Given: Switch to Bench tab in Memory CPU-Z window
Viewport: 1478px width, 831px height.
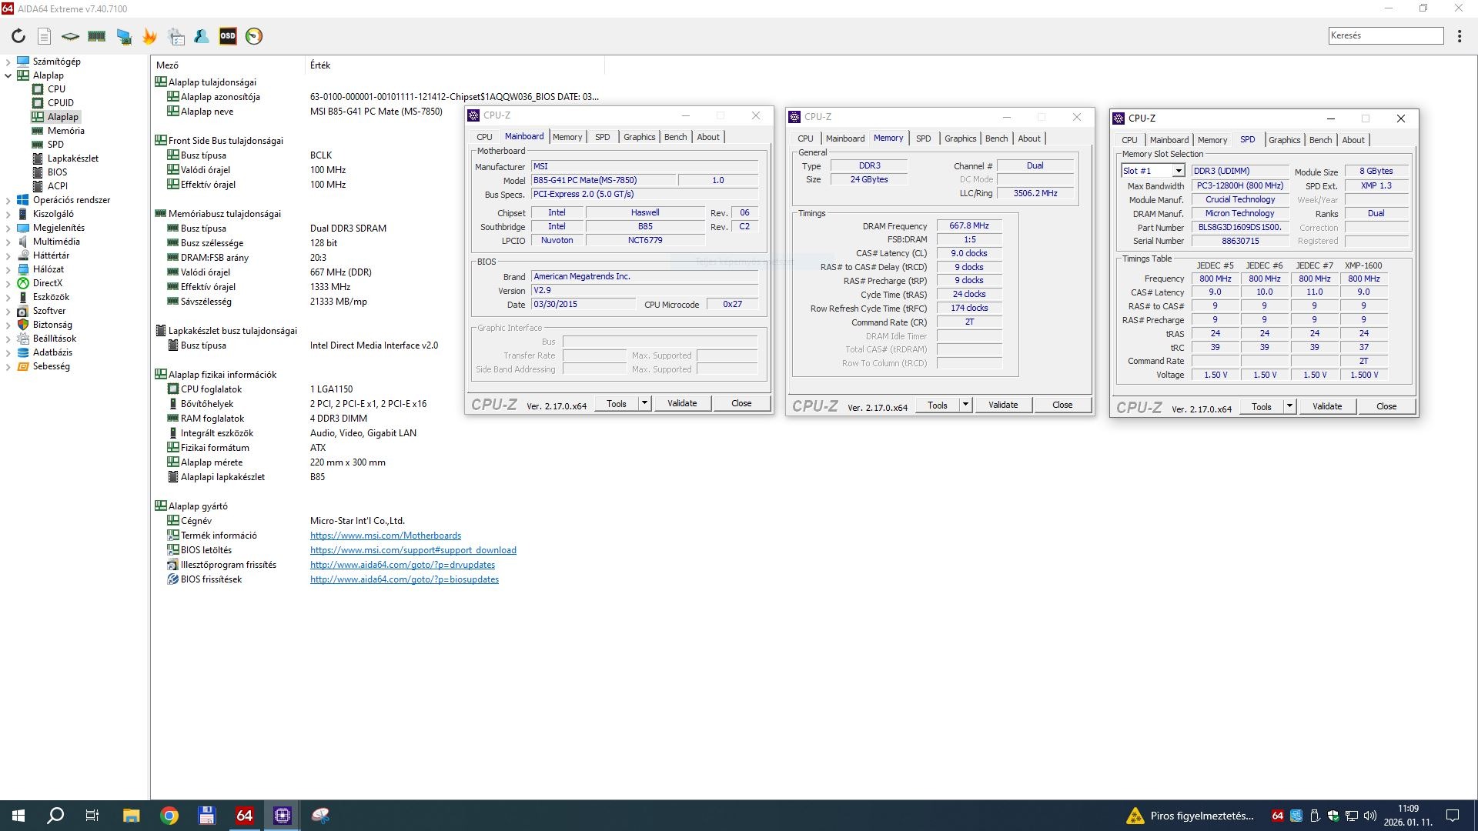Looking at the screenshot, I should pyautogui.click(x=996, y=138).
